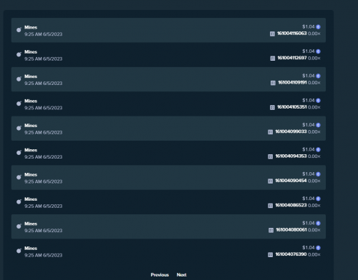The width and height of the screenshot is (358, 280).
Task: Click the bet slip icon left of 161004116063
Action: tap(272, 34)
